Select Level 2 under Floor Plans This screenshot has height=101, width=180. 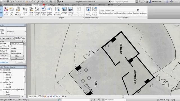[x=9, y=77]
